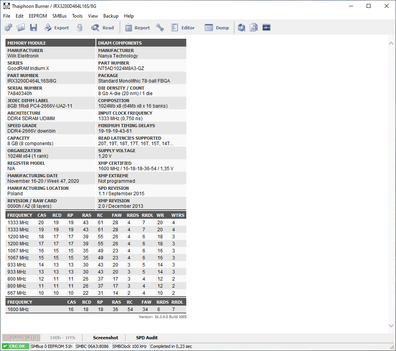Click the CRC OK status indicator

coord(15,346)
